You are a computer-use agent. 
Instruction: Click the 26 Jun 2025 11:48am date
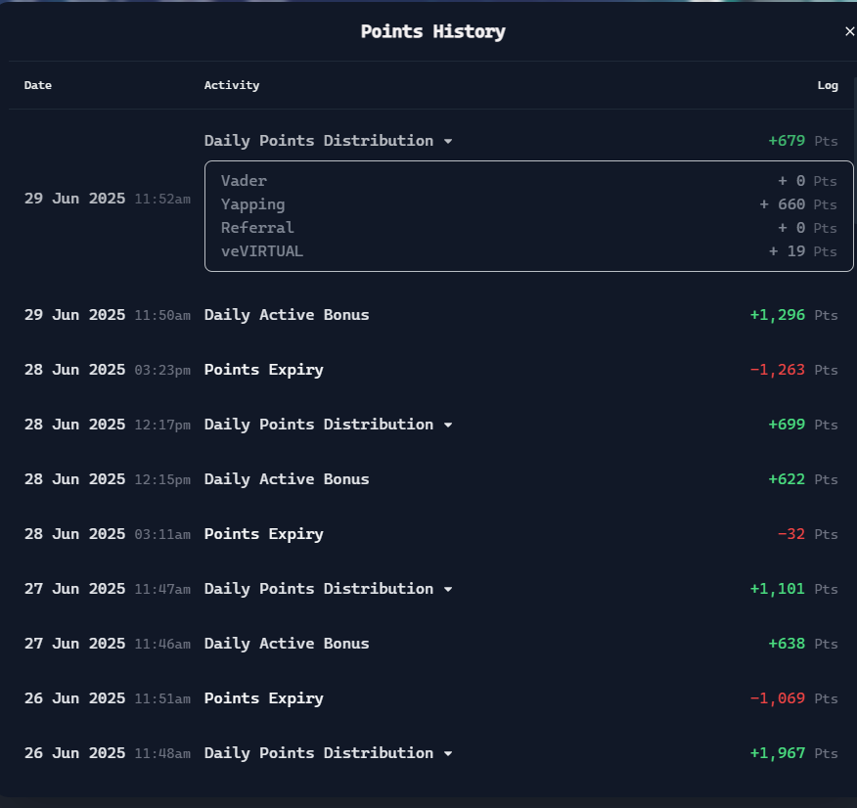(108, 753)
